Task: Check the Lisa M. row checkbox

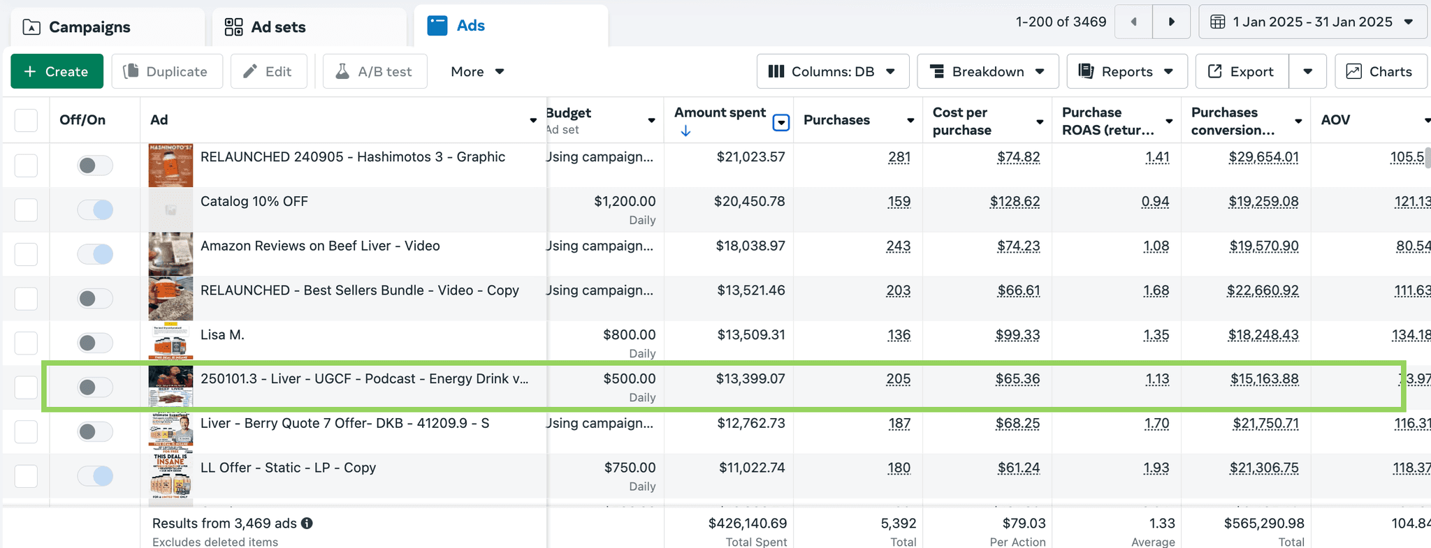Action: (26, 343)
